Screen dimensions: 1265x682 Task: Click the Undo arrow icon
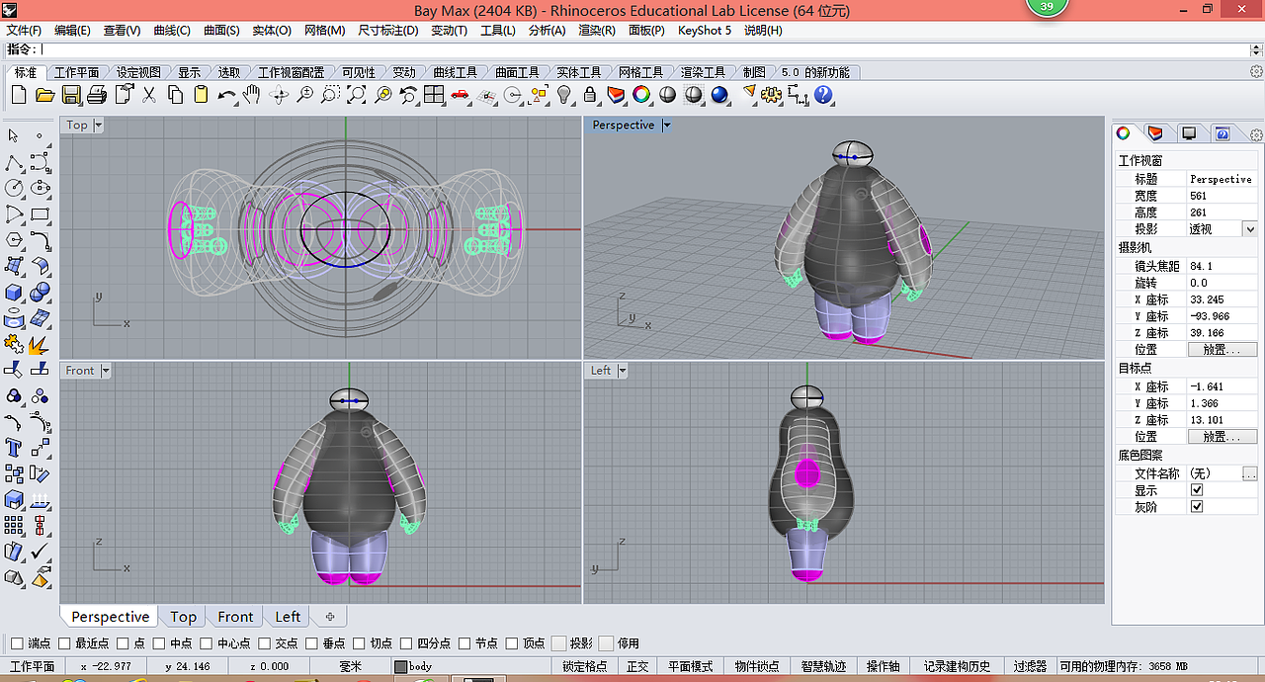(227, 95)
